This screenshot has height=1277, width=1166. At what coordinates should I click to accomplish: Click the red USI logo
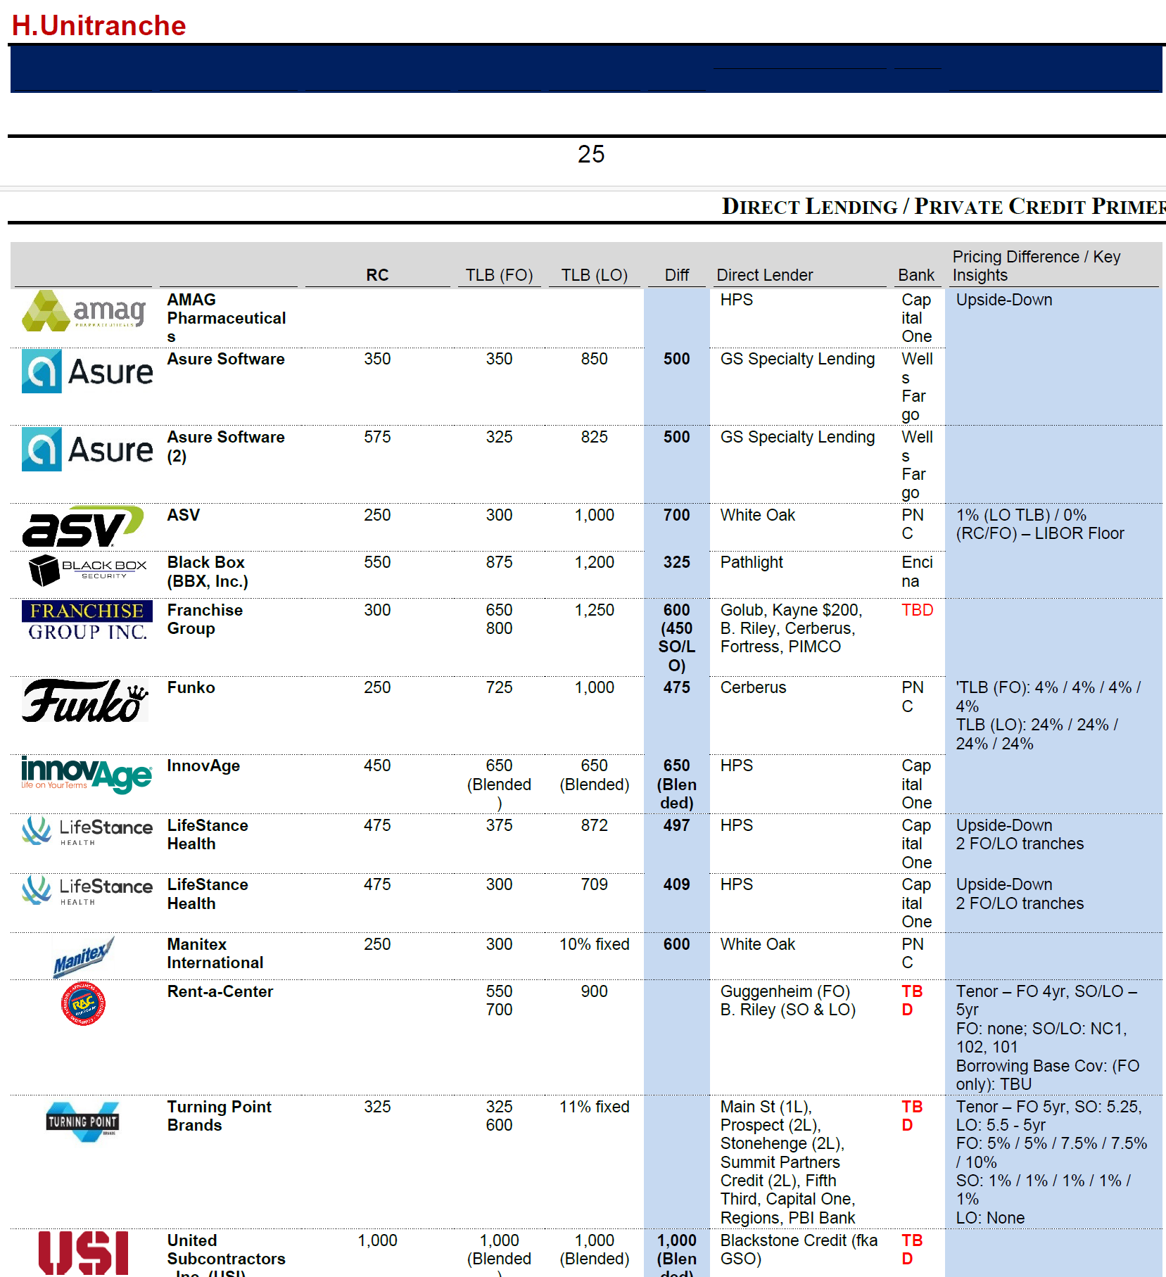click(x=83, y=1252)
